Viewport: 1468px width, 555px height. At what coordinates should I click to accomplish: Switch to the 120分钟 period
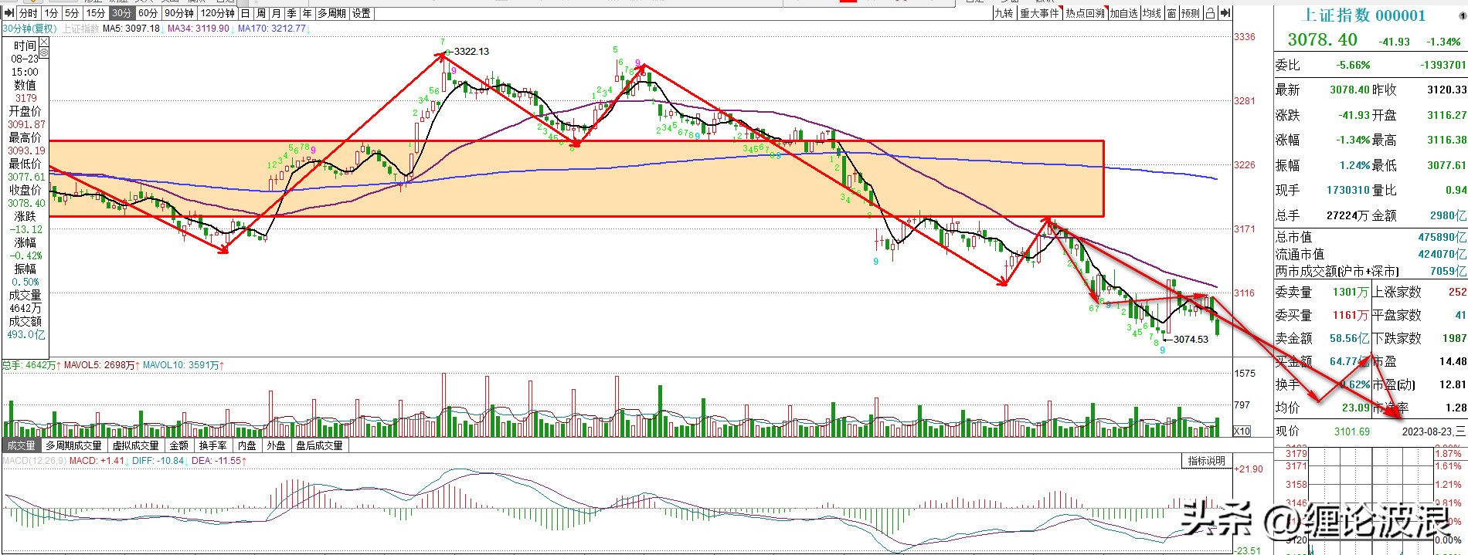[218, 13]
